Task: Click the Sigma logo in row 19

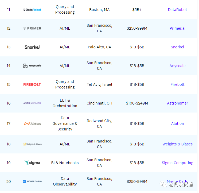Action: tap(32, 163)
